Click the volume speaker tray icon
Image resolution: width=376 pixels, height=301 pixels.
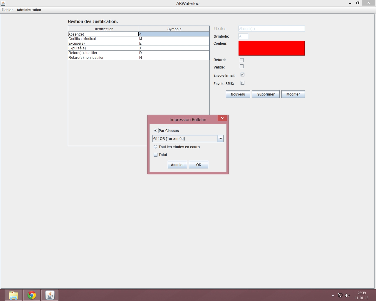(347, 295)
